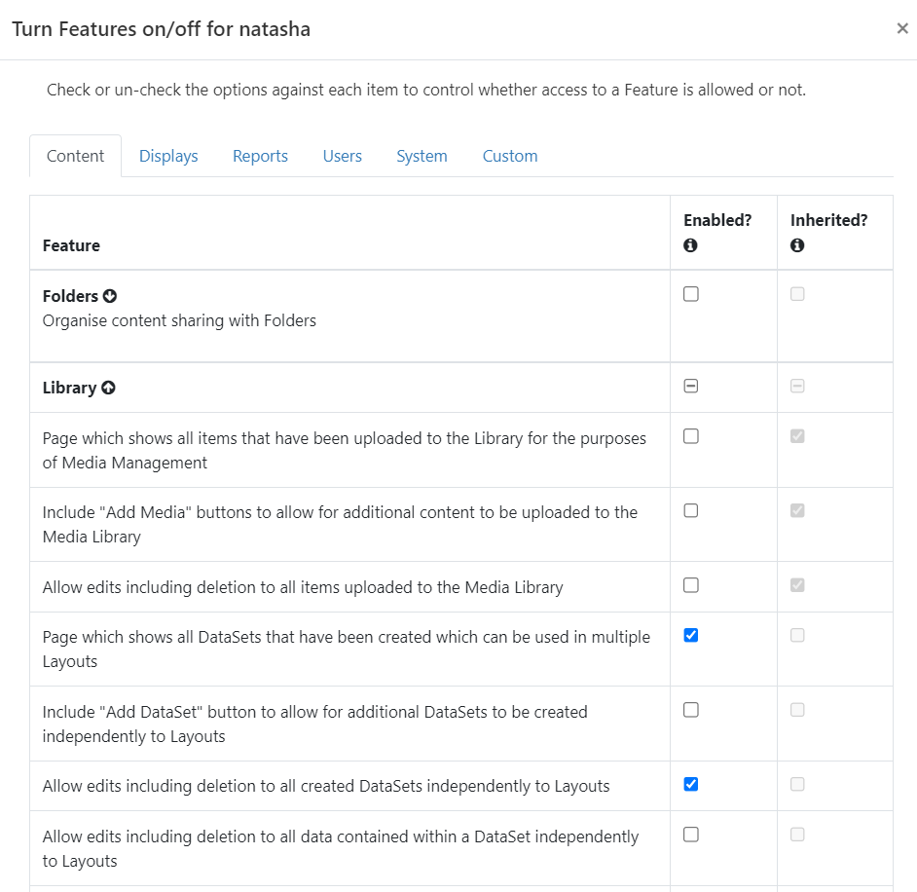Enable DataSet data edits checkbox
This screenshot has width=917, height=892.
pyautogui.click(x=691, y=835)
